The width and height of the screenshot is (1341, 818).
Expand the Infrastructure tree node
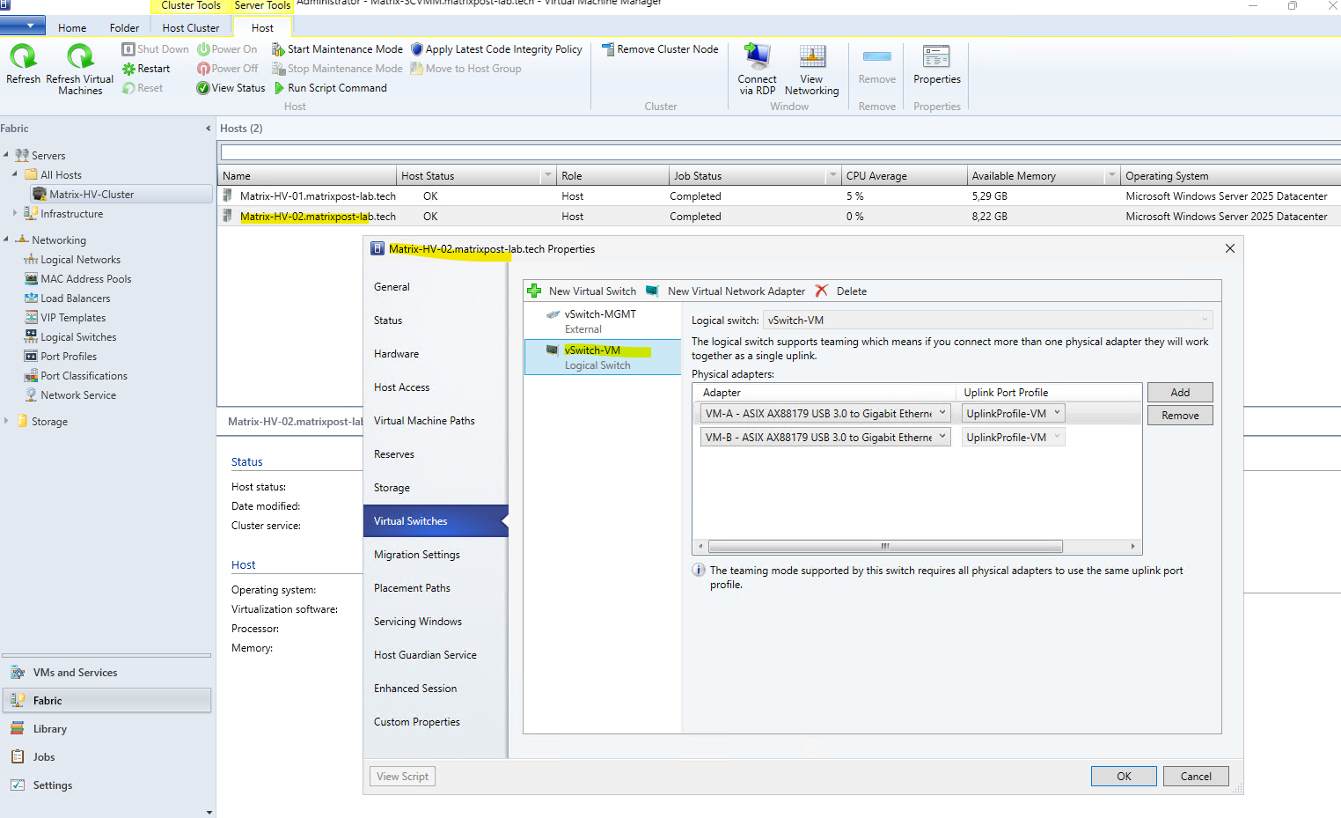tap(15, 213)
